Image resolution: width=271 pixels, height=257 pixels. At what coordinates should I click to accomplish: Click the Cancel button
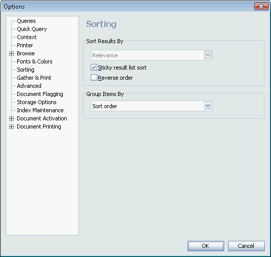coord(246,246)
